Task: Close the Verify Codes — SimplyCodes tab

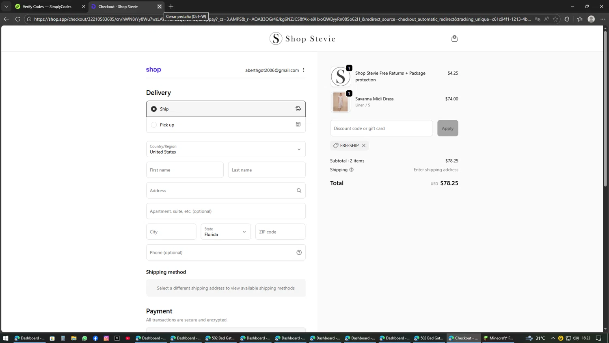Action: pos(84,7)
